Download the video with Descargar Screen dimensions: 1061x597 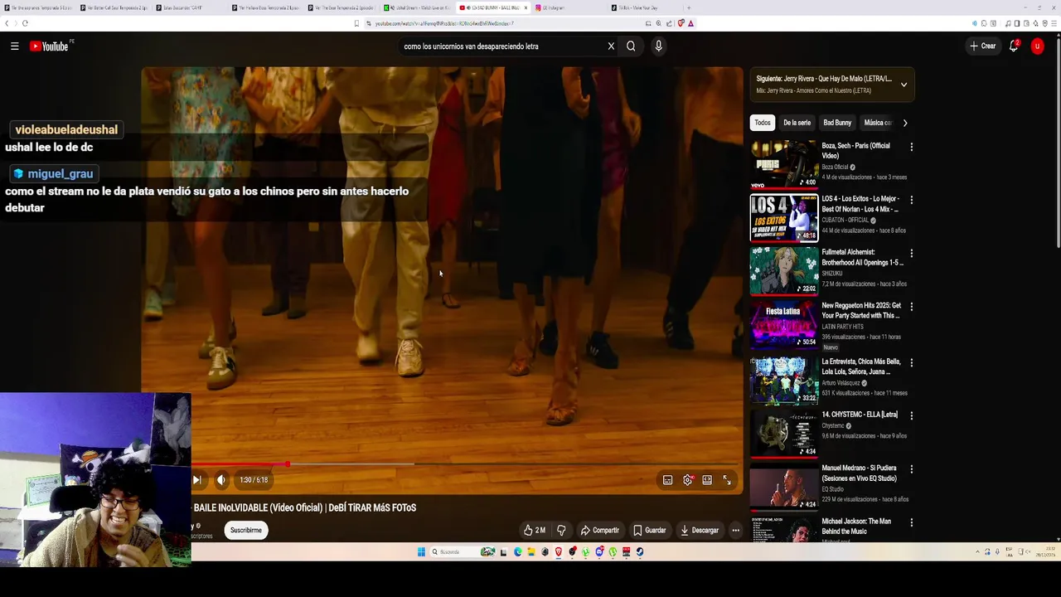click(700, 530)
